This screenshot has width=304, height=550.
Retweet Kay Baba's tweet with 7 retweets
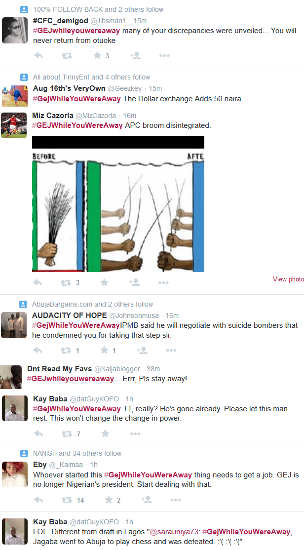click(67, 434)
